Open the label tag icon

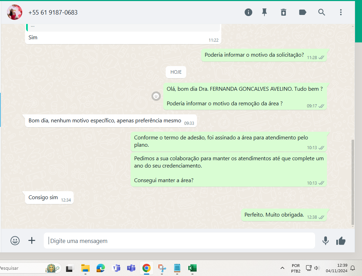click(303, 12)
